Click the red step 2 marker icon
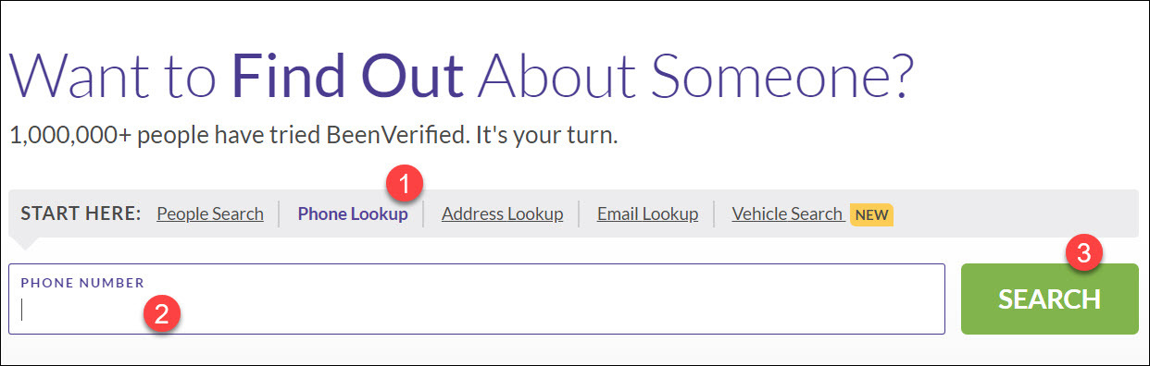The image size is (1150, 366). click(x=161, y=313)
